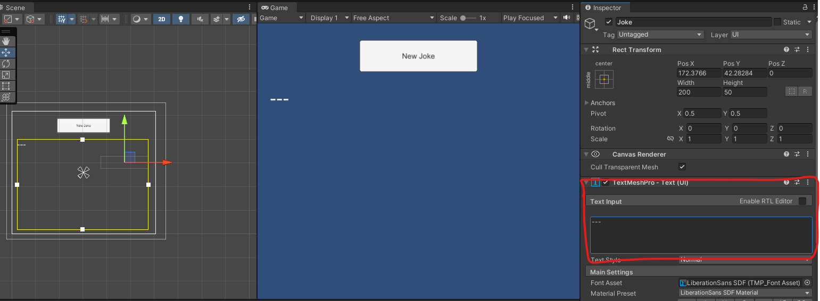Toggle scene audio mute icon

point(200,19)
